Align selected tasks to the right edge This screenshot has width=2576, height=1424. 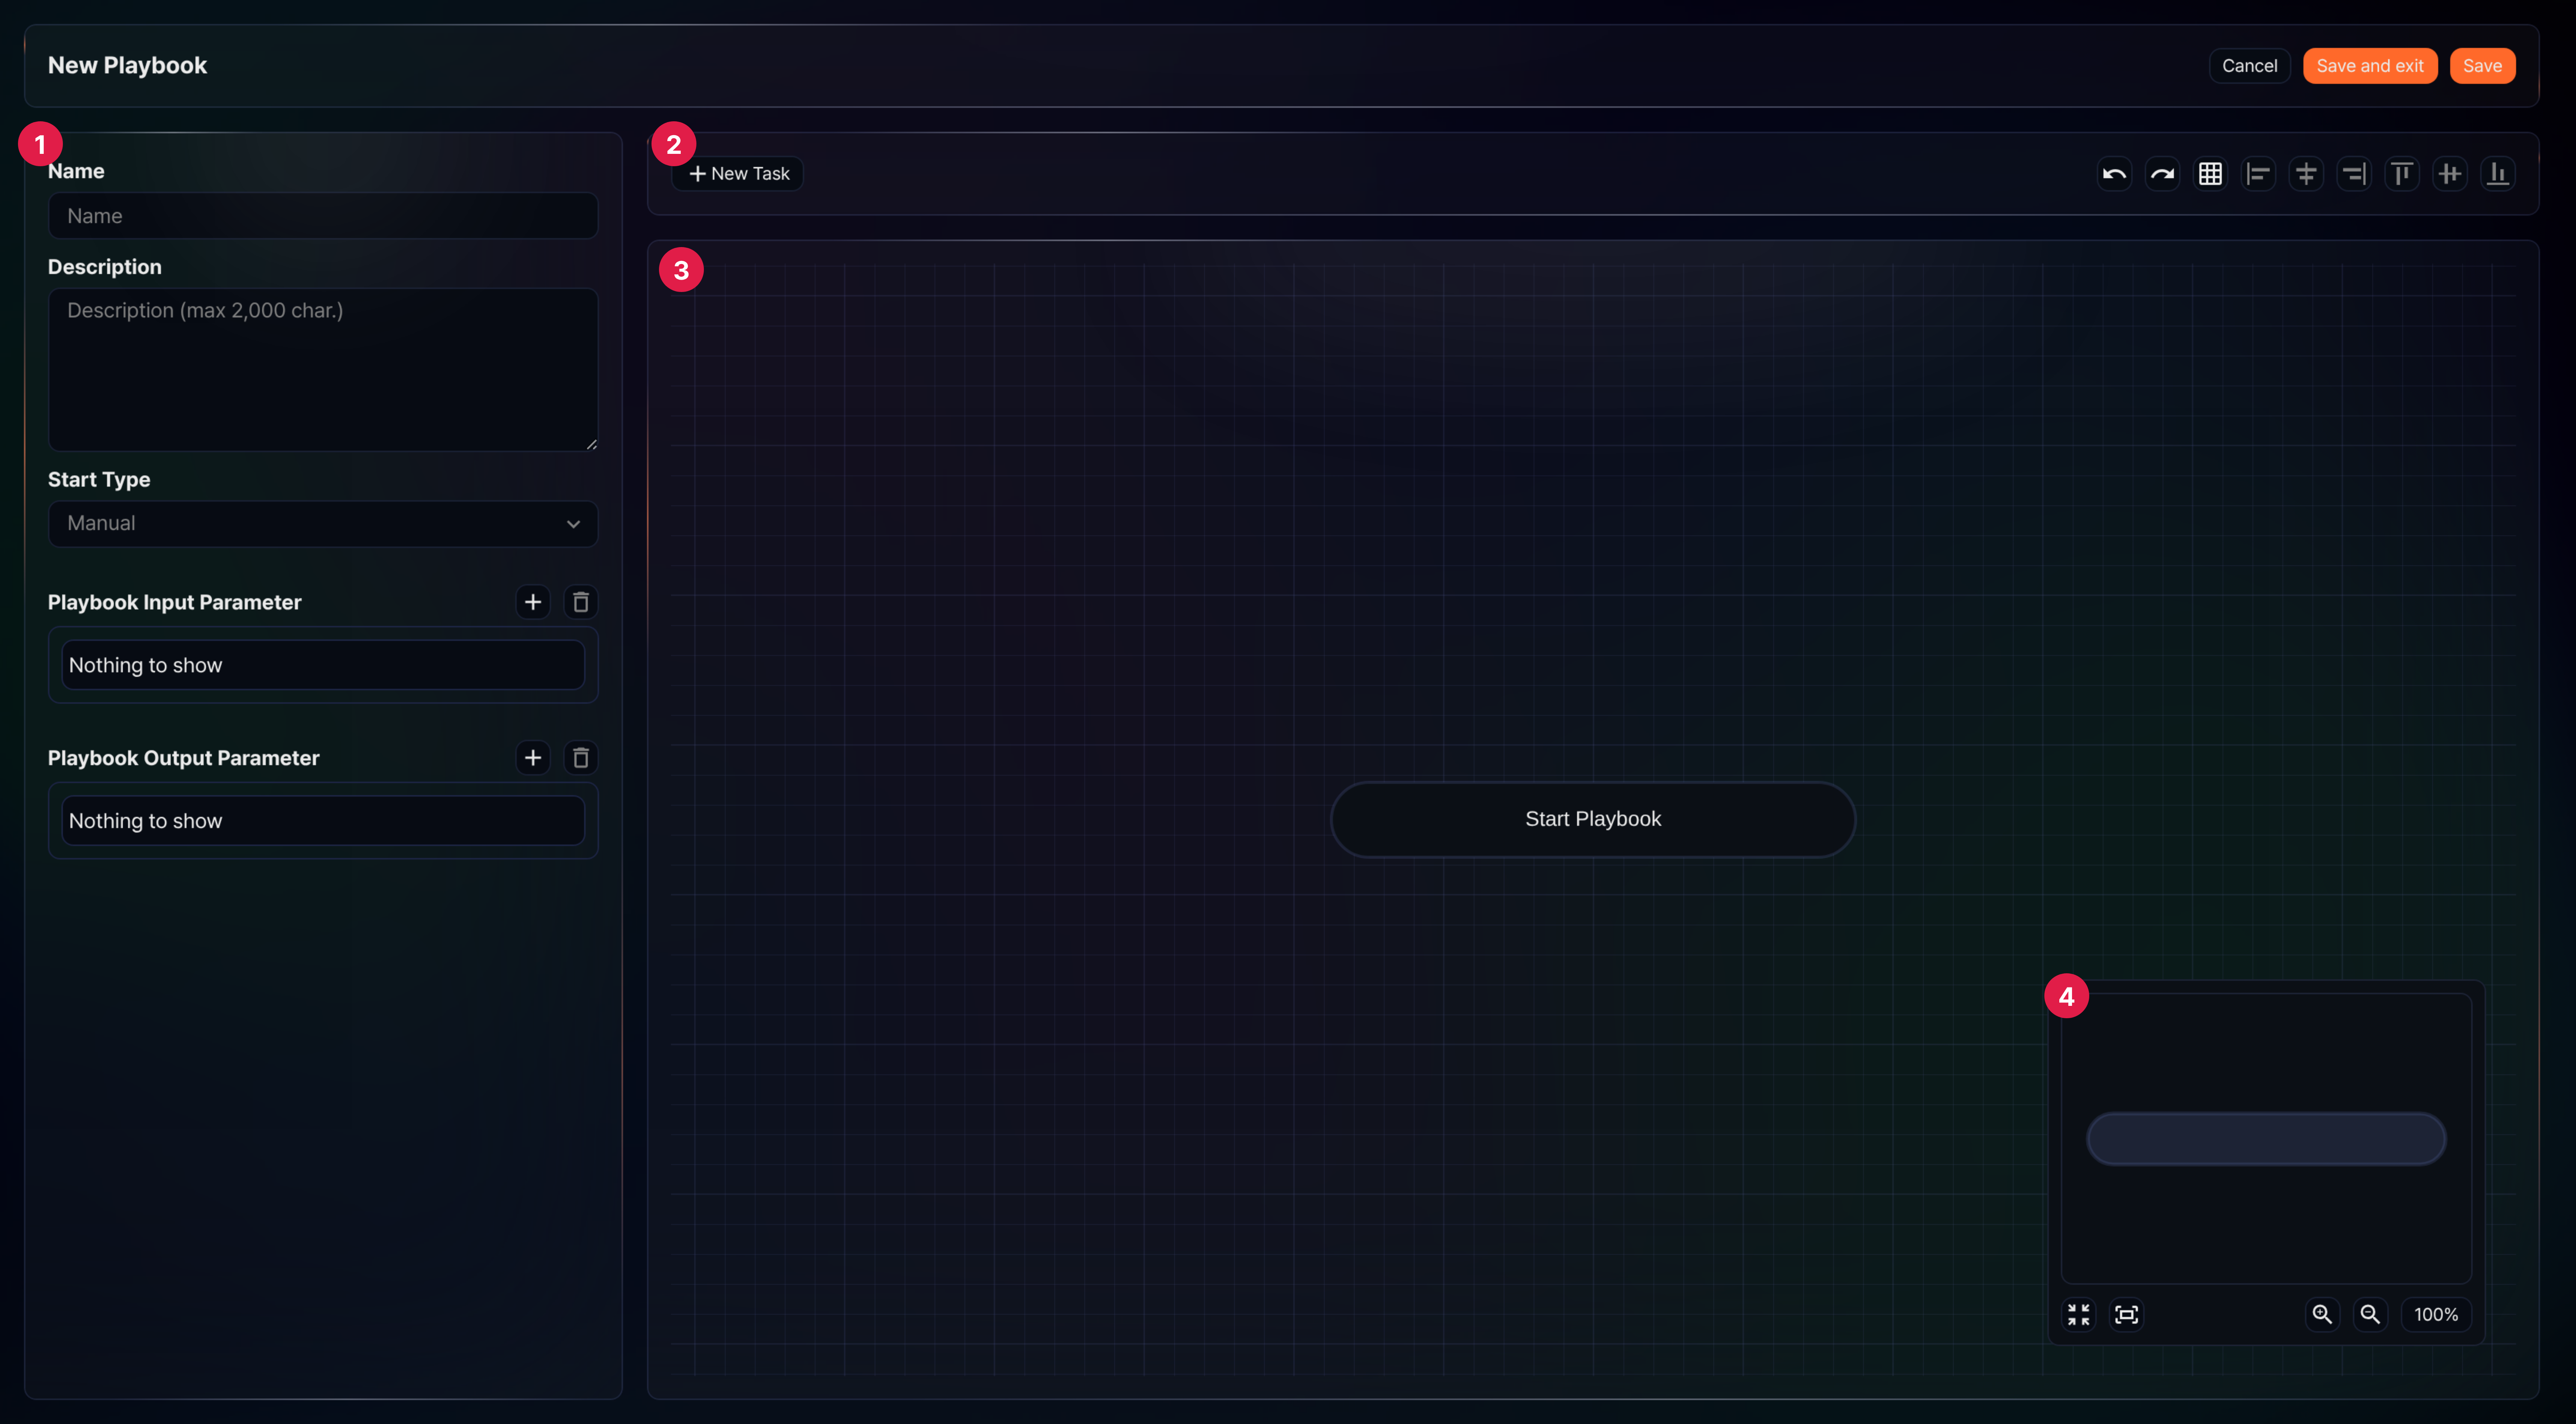pos(2354,174)
